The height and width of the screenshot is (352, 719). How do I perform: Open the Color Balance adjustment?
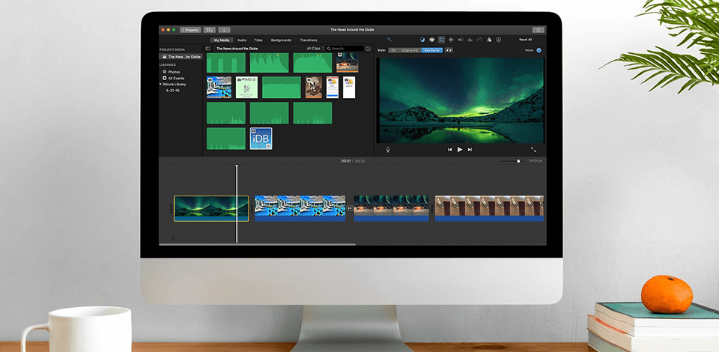click(422, 40)
